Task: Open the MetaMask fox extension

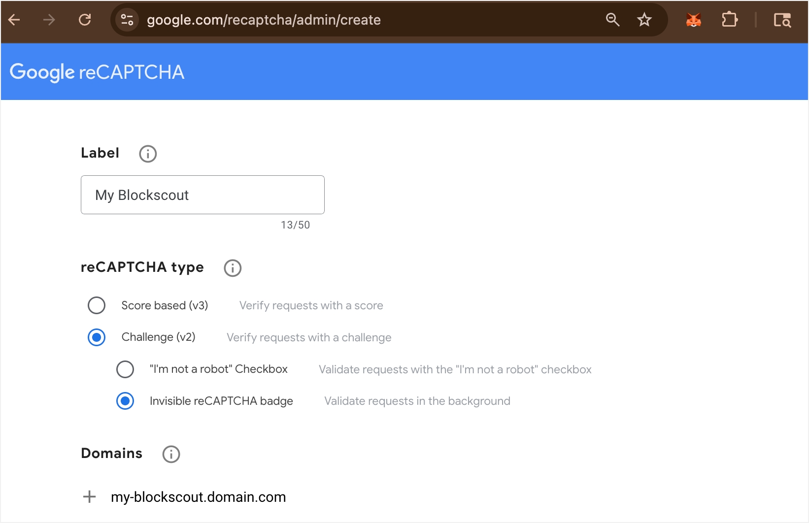Action: coord(694,20)
